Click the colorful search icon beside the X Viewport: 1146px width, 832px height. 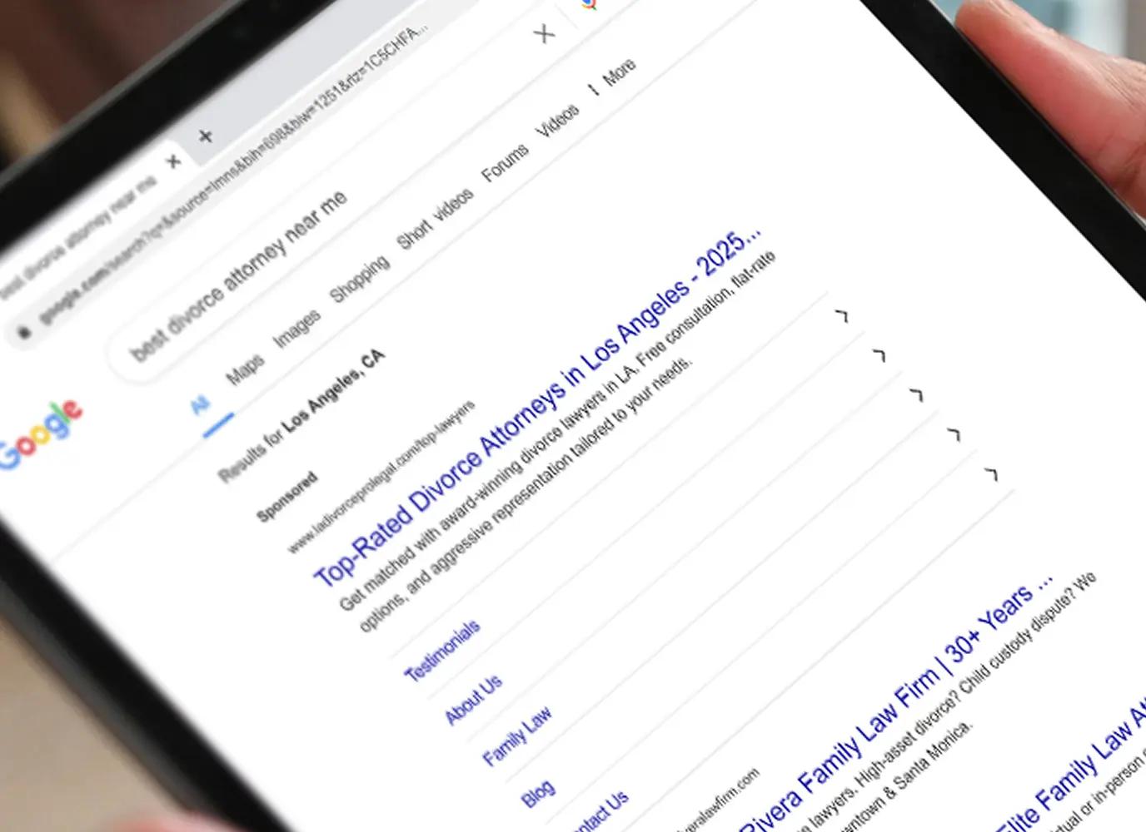click(x=590, y=4)
